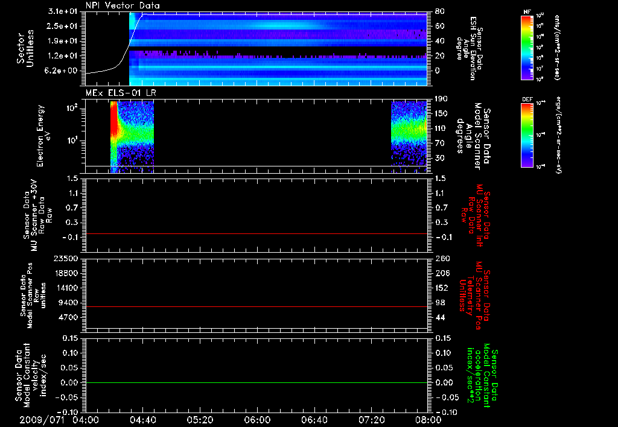Click the 'Sector Unitless' axis label
The image size is (618, 427).
[x=25, y=48]
